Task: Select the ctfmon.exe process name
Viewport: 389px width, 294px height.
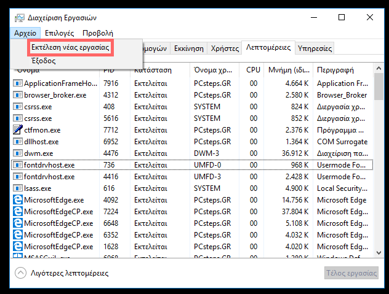Action: click(42, 130)
